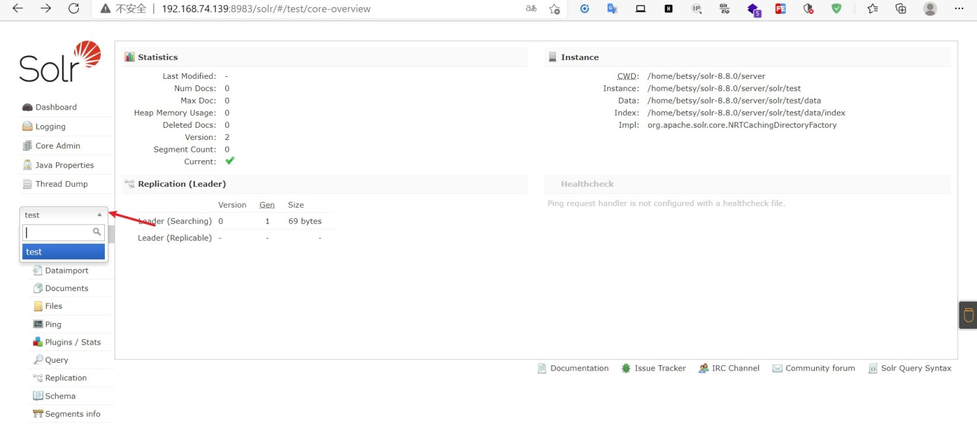Click the Data path ending in test/data
Image resolution: width=977 pixels, height=437 pixels.
(734, 101)
